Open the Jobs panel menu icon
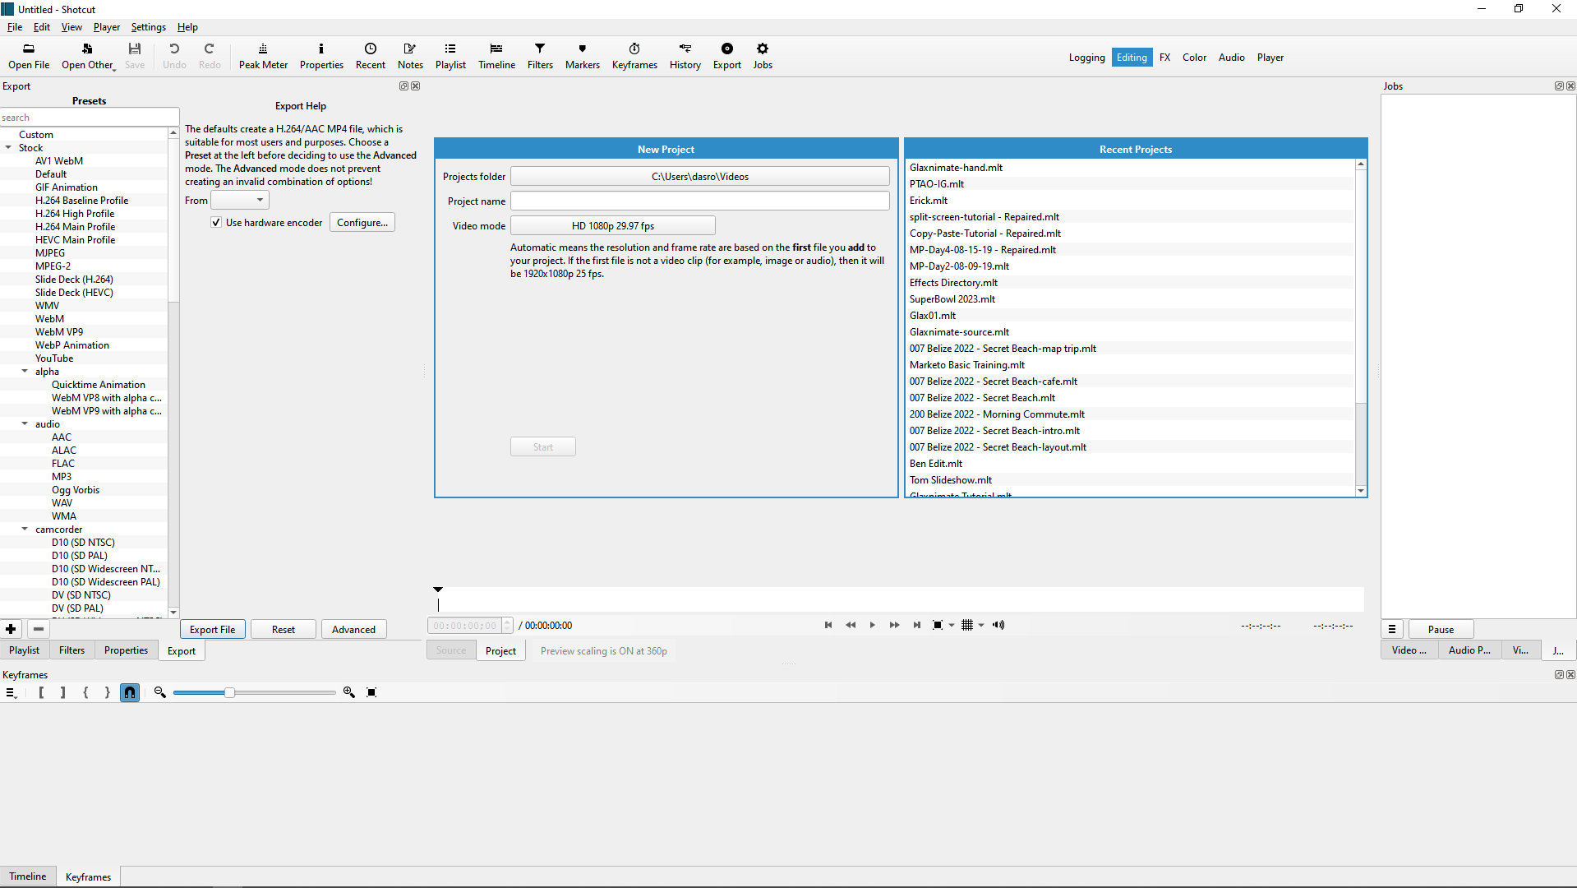This screenshot has height=888, width=1577. point(1392,629)
